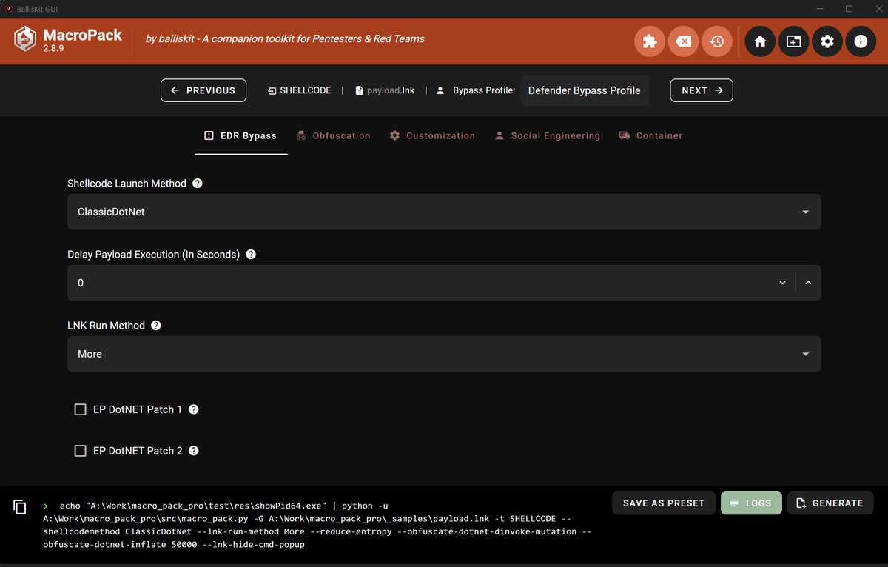
Task: Click the payload.lnk file icon
Action: pos(359,90)
